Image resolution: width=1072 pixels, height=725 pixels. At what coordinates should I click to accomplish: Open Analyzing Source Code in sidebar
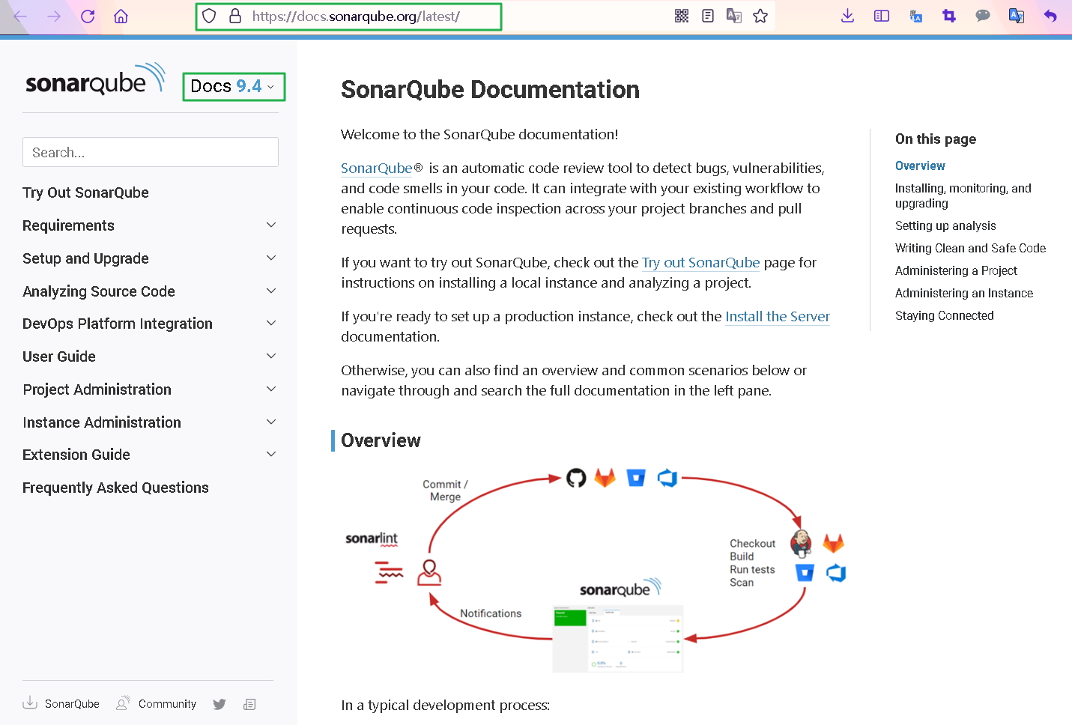99,291
